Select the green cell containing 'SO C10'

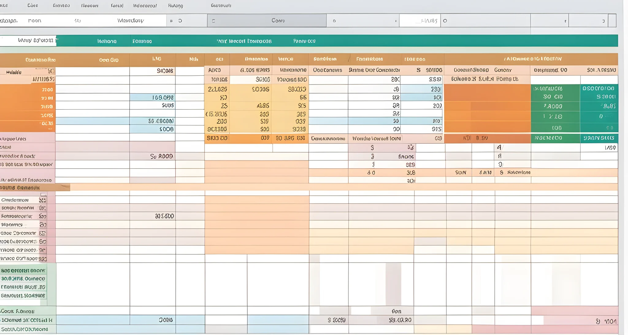[x=555, y=97]
